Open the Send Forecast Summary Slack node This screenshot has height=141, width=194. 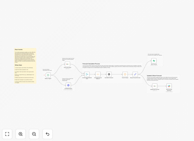[x=169, y=86]
